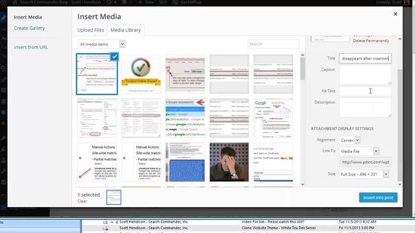Click the link URL field
This screenshot has height=233, width=415.
click(x=365, y=162)
